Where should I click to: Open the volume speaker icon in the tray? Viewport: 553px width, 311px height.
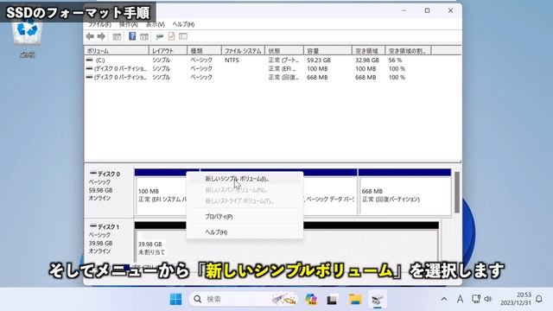tap(488, 299)
